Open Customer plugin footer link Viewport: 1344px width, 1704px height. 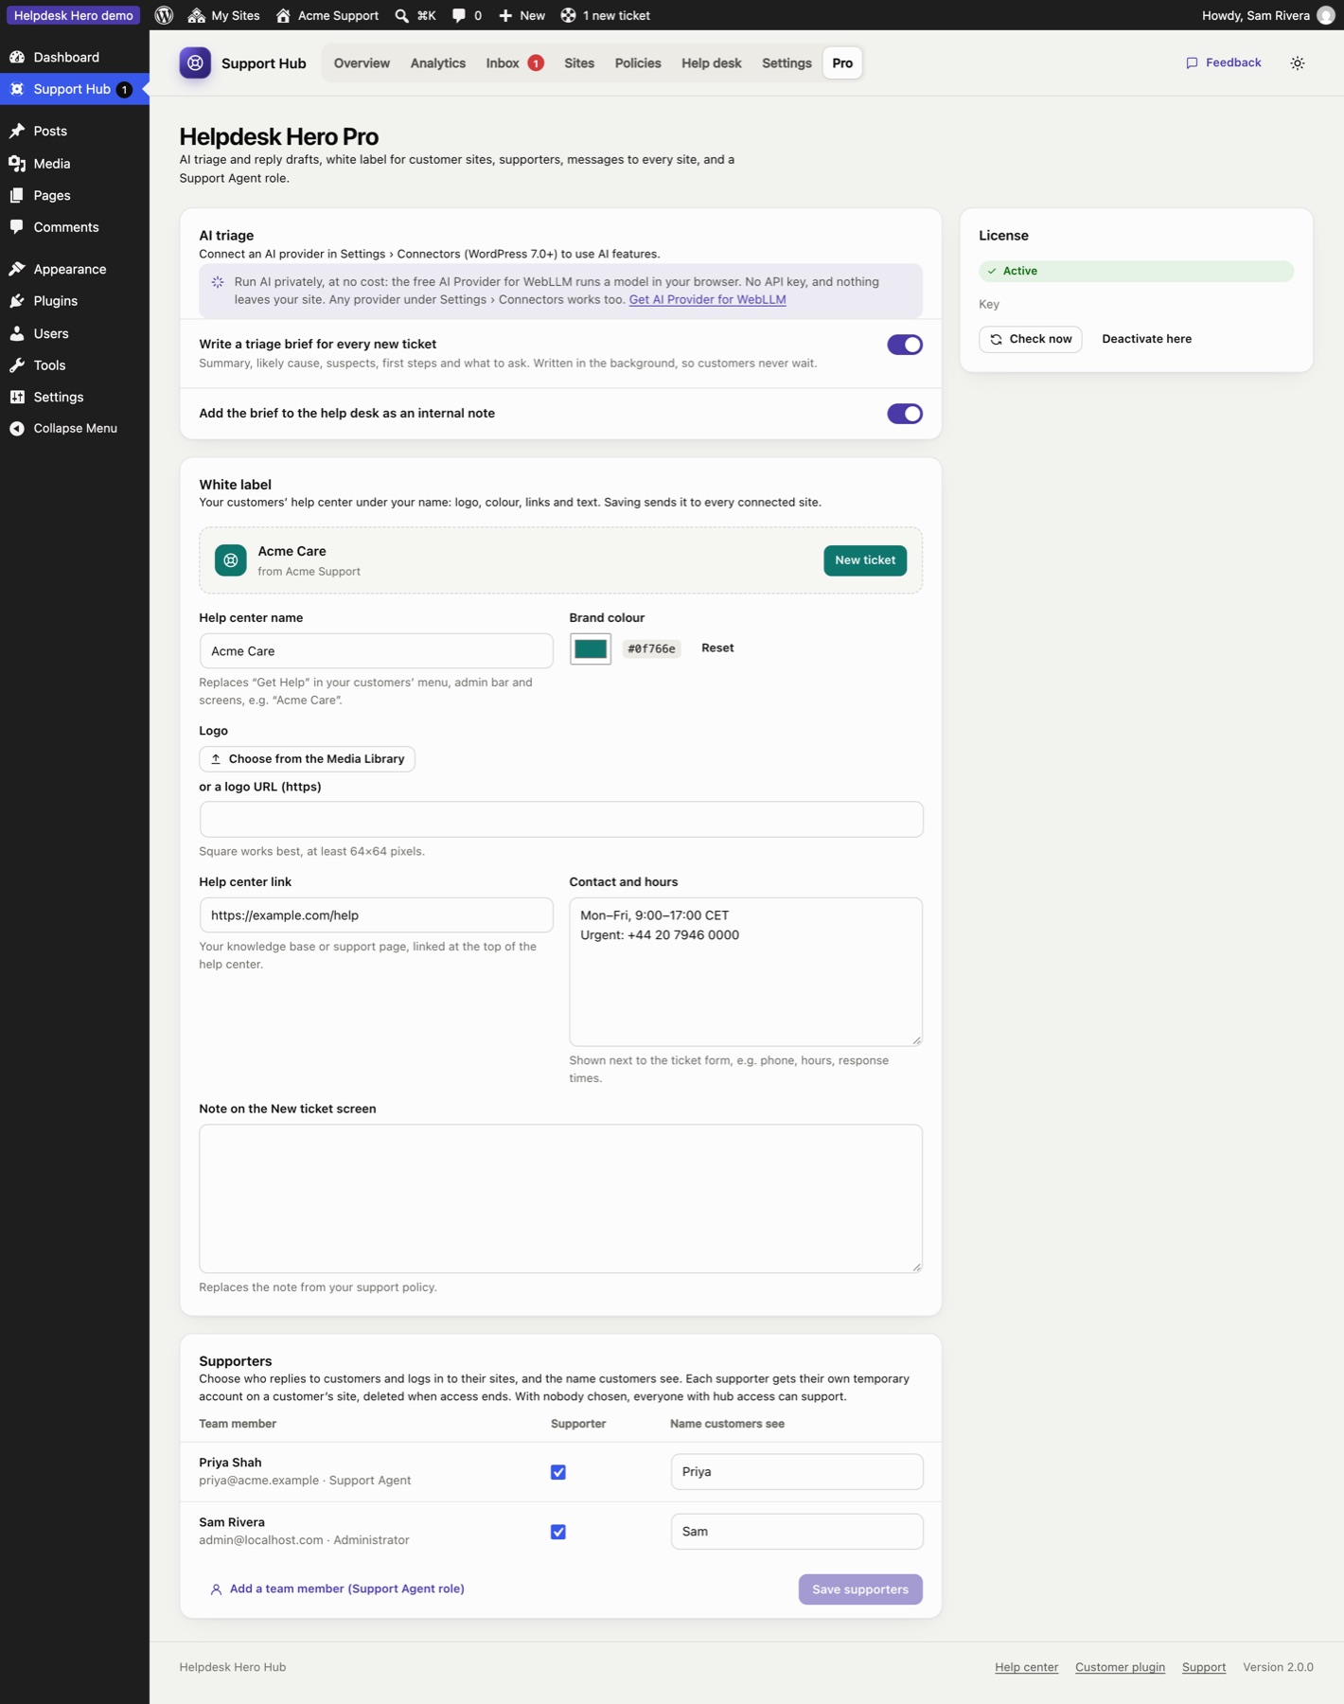click(1120, 1667)
